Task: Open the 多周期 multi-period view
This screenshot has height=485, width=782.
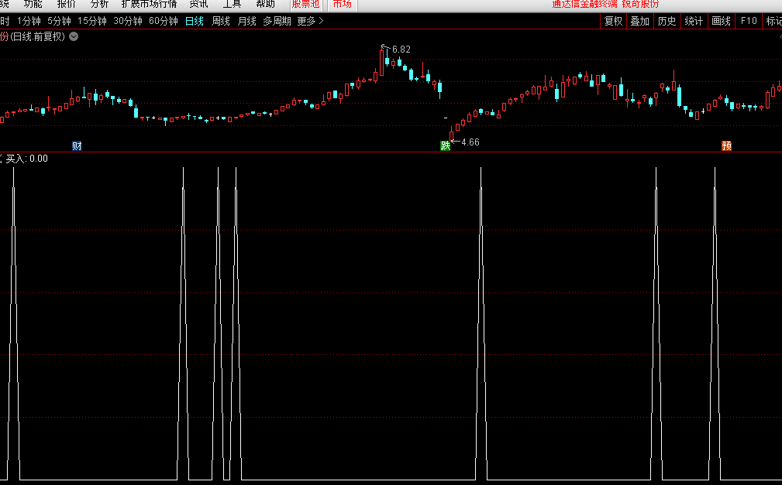Action: [x=277, y=21]
